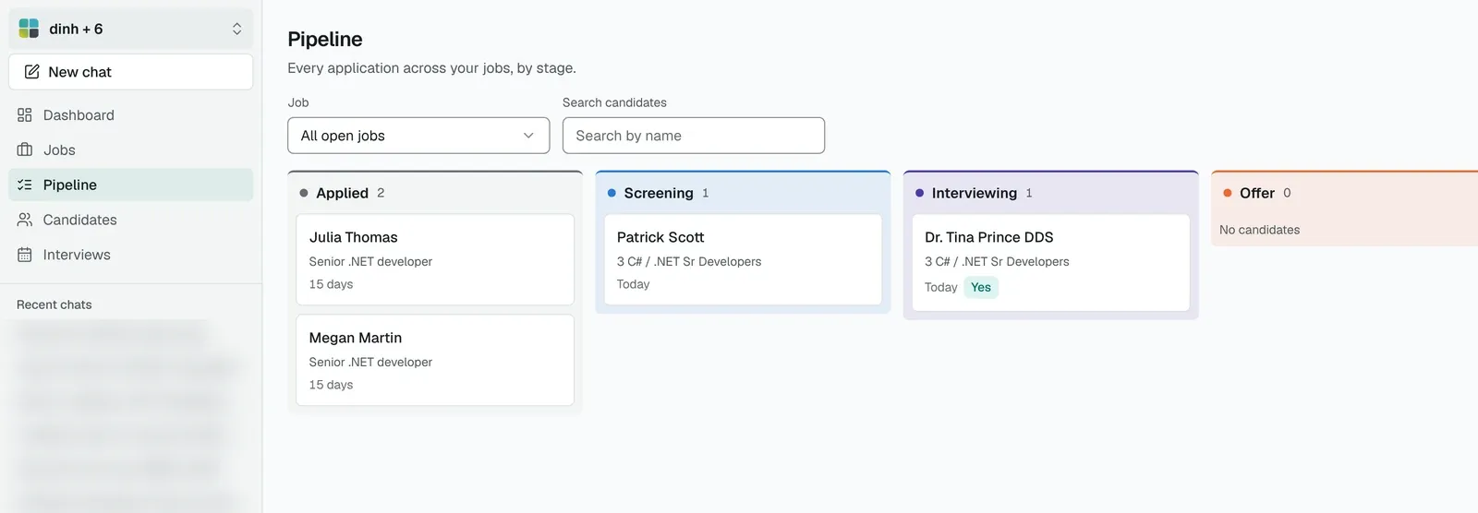Click the No candidates text in Offer
Image resolution: width=1478 pixels, height=513 pixels.
coord(1259,230)
